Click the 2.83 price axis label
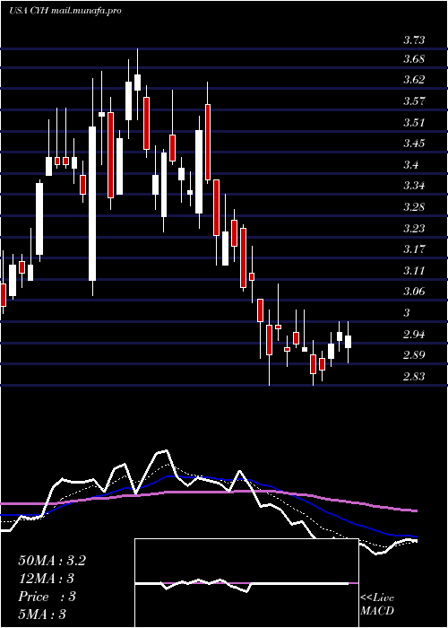The height and width of the screenshot is (628, 448). click(x=414, y=377)
